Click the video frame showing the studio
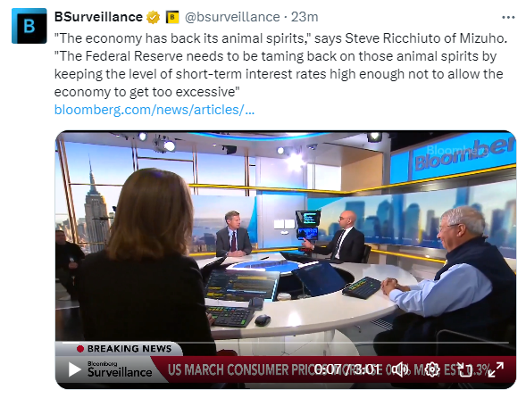This screenshot has height=398, width=526. pos(286,235)
